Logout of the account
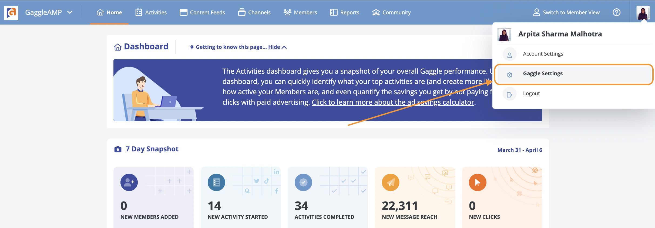 [x=531, y=93]
